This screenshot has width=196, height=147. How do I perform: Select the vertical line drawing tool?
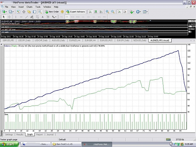pos(16,17)
